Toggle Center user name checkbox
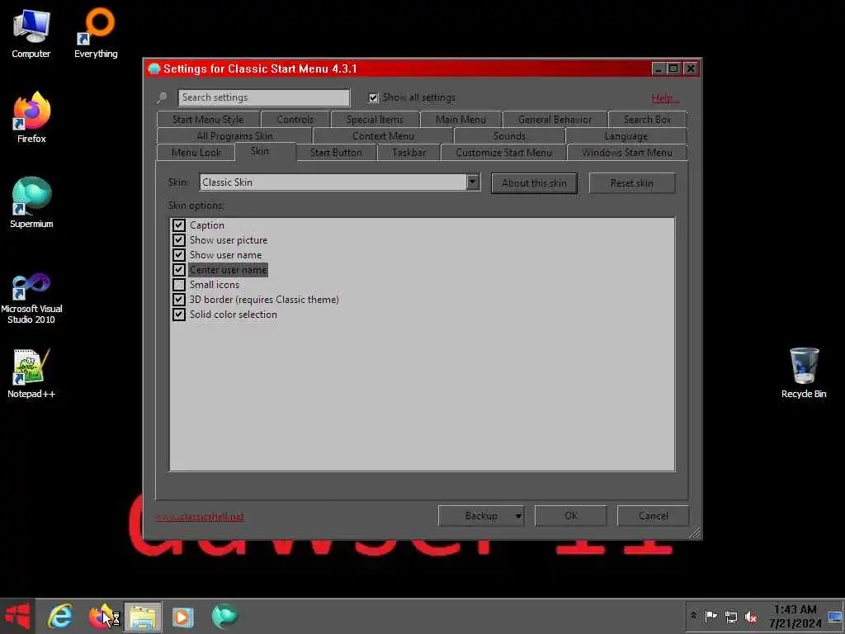The width and height of the screenshot is (845, 634). 179,270
